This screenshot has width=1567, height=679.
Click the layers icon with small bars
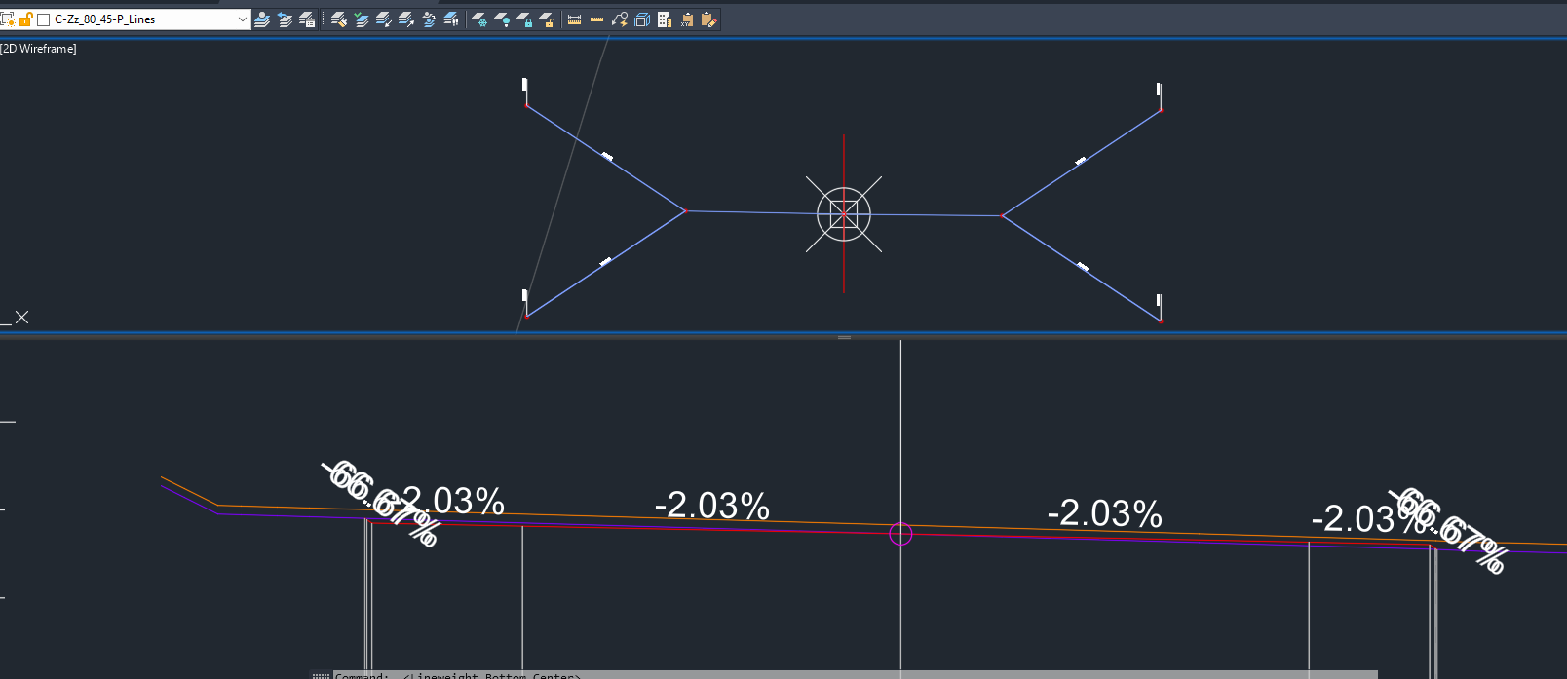(x=450, y=19)
